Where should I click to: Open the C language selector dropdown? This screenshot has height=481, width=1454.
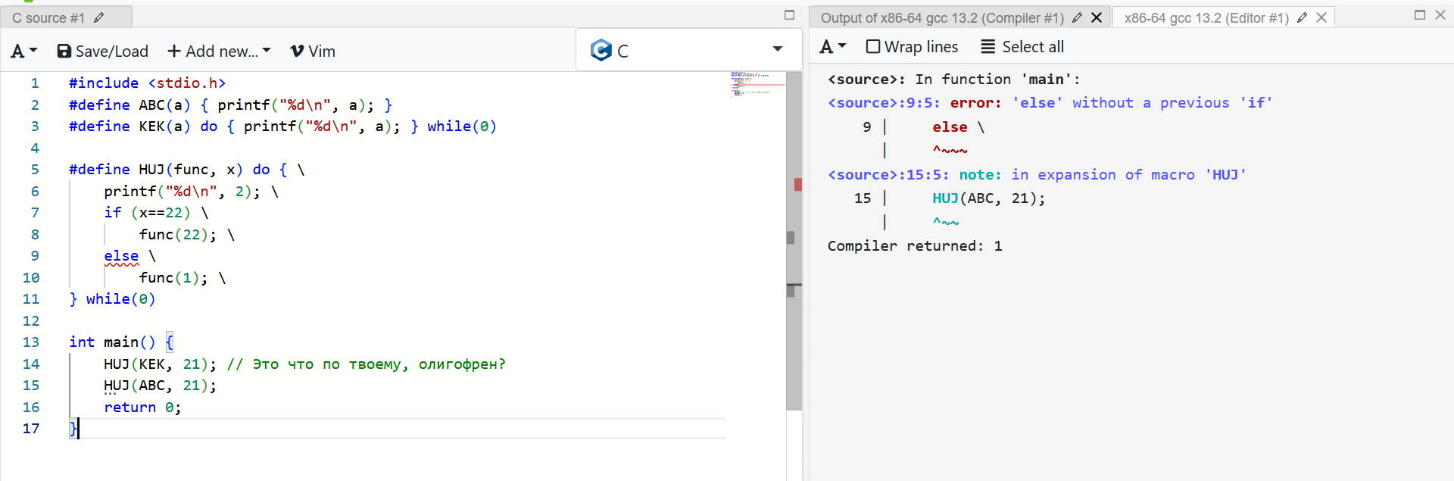click(x=777, y=49)
